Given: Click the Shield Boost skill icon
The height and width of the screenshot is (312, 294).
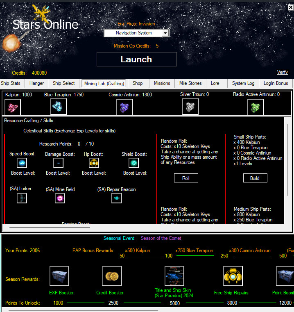Looking at the screenshot, I should (x=133, y=163).
